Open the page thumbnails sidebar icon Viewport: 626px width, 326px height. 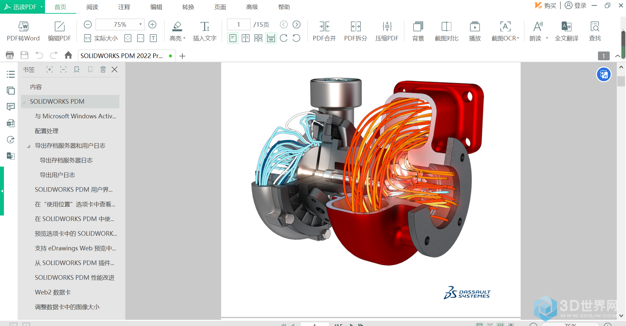(x=11, y=90)
